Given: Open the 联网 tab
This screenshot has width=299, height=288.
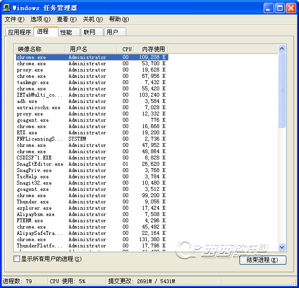Looking at the screenshot, I should click(x=92, y=32).
